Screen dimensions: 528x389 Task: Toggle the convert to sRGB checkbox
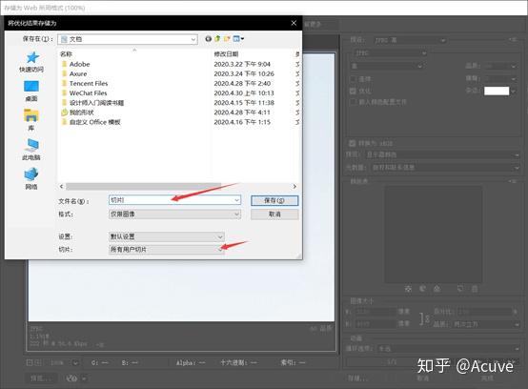point(353,143)
